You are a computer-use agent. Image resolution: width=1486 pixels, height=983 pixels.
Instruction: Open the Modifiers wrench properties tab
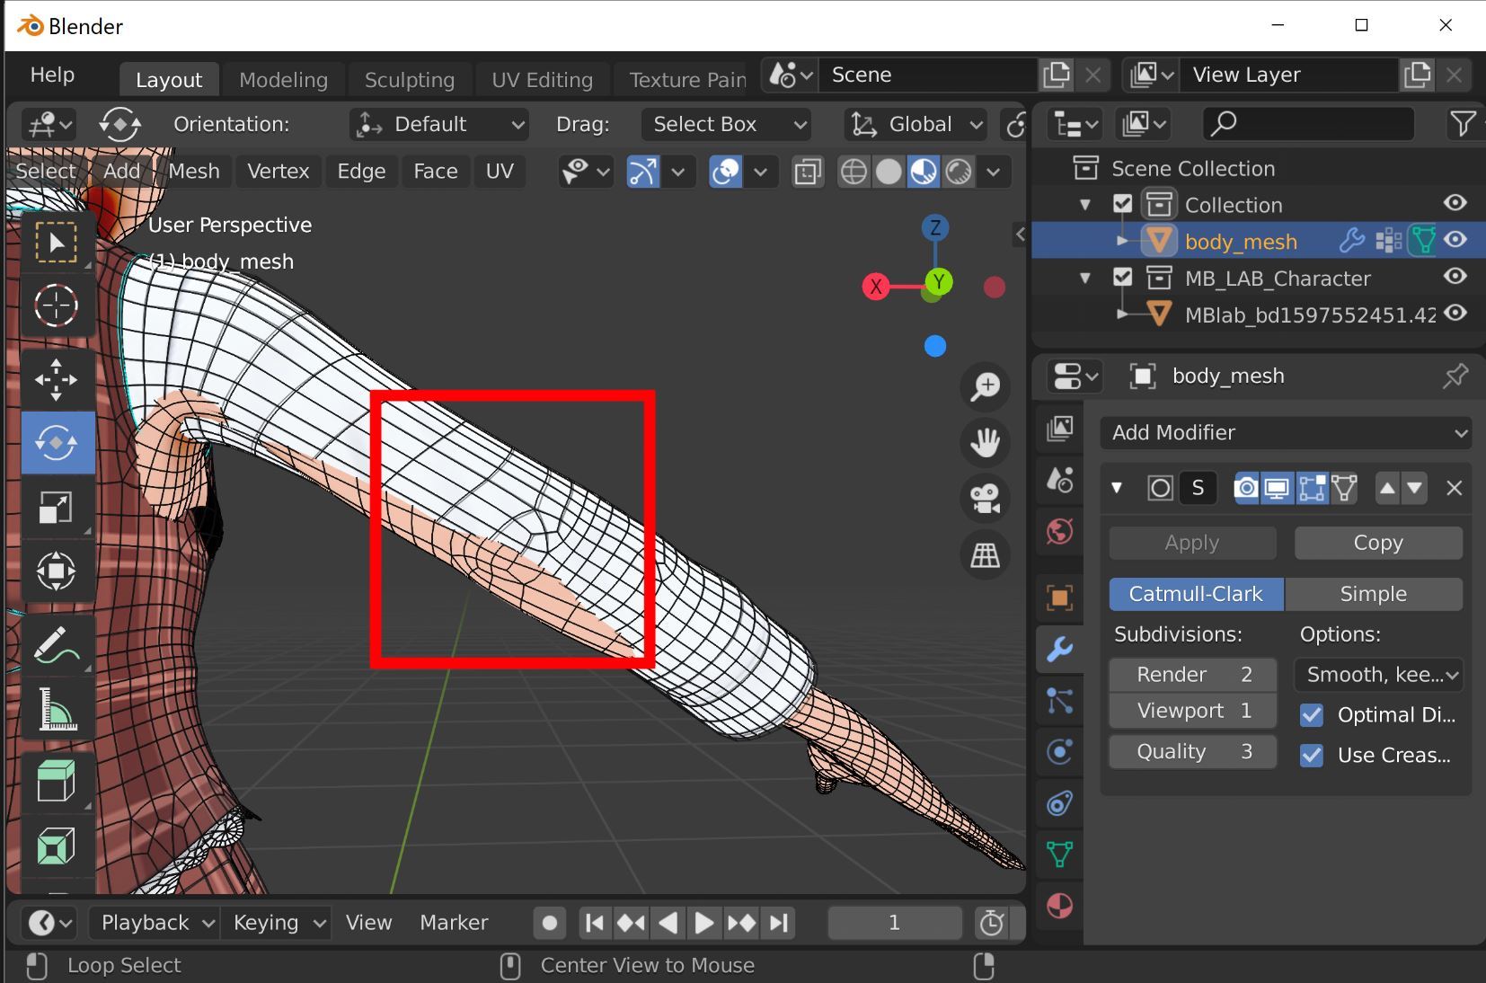click(1060, 649)
